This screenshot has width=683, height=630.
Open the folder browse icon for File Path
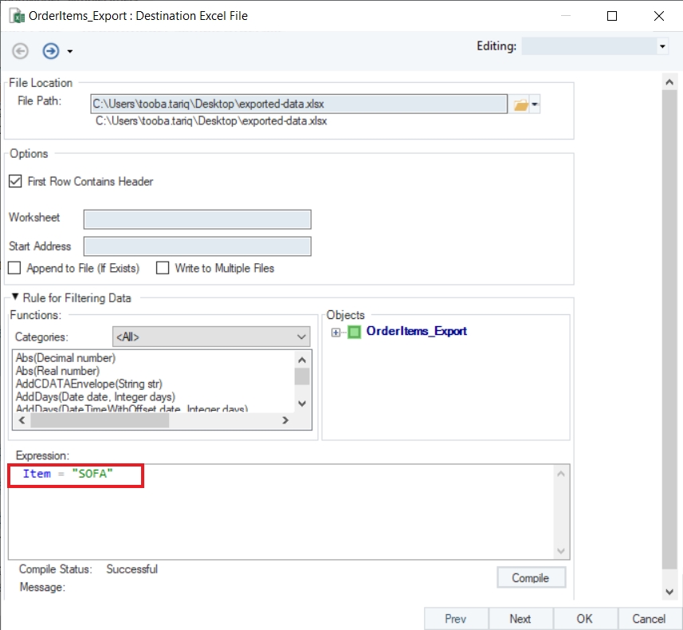point(520,104)
